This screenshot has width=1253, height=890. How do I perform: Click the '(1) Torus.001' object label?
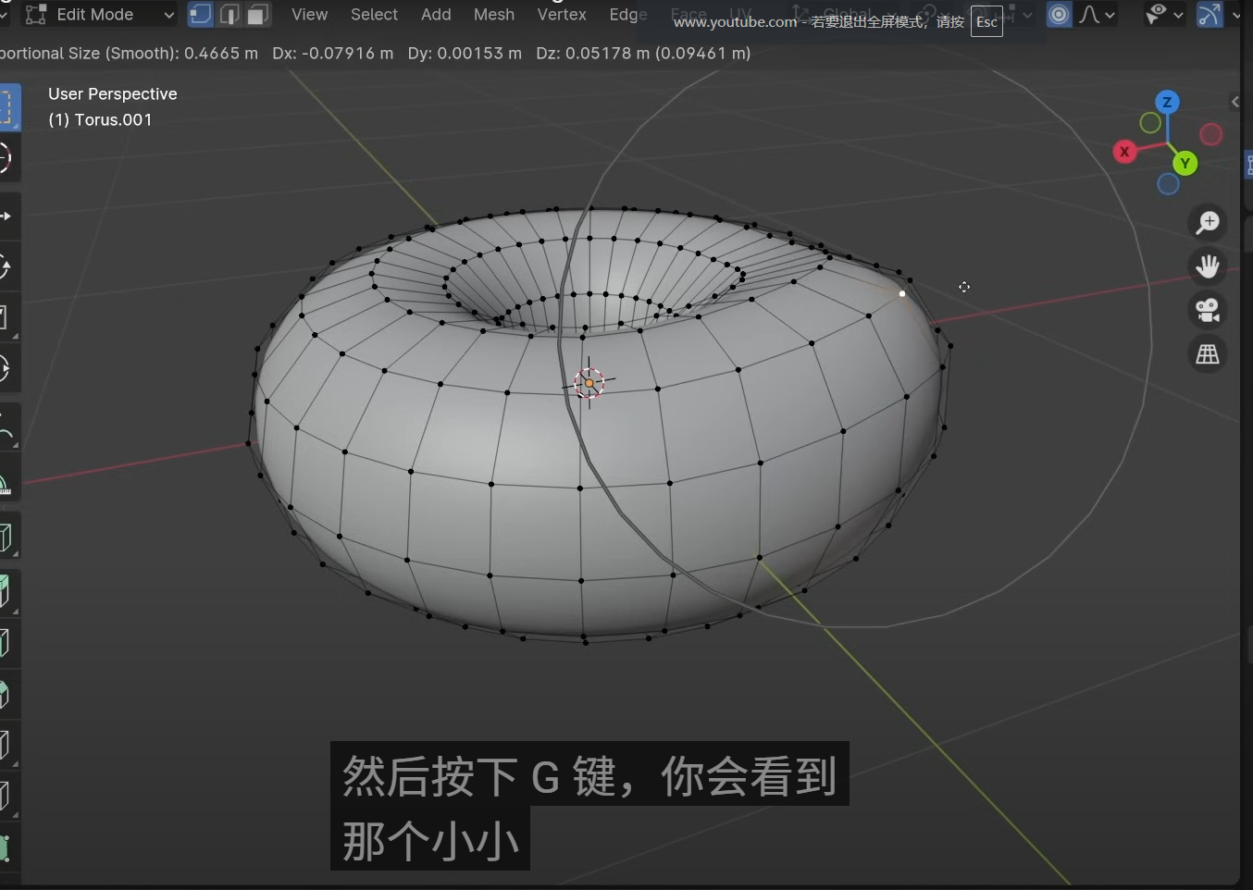(x=100, y=119)
